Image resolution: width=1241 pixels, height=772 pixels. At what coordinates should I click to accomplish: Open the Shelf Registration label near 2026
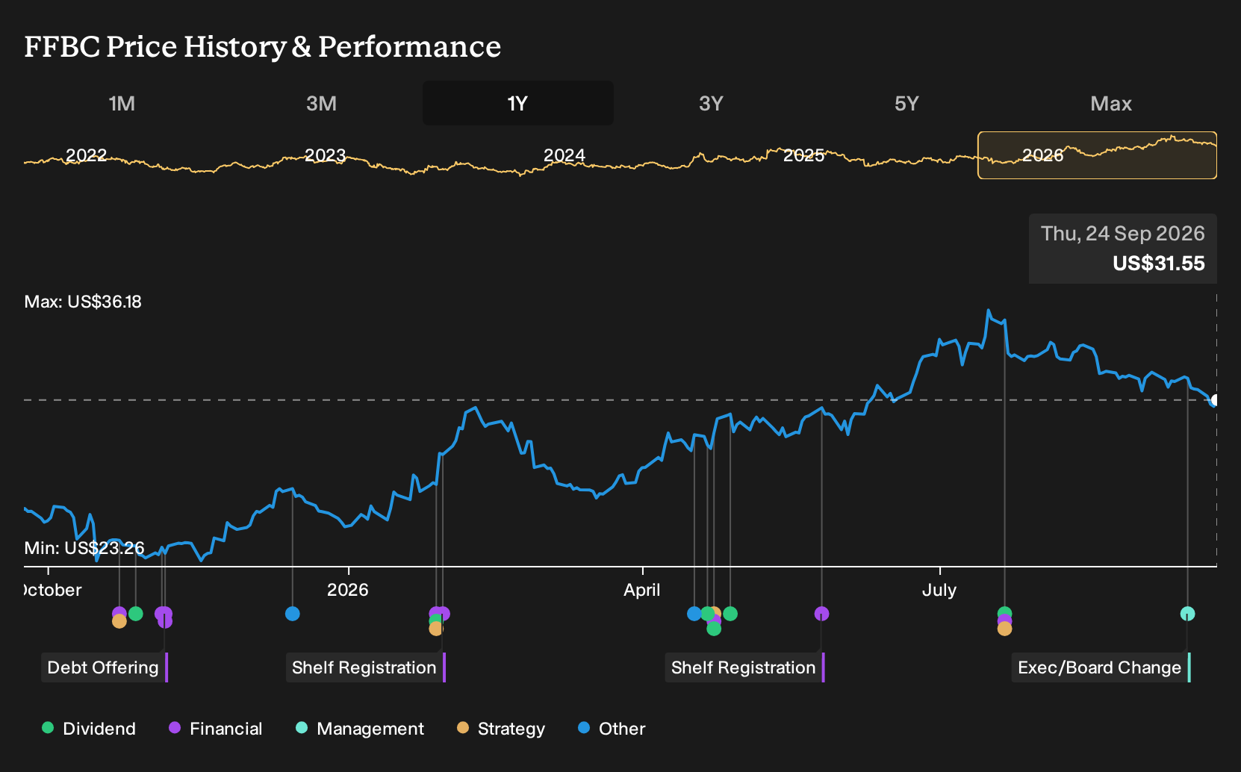(365, 667)
